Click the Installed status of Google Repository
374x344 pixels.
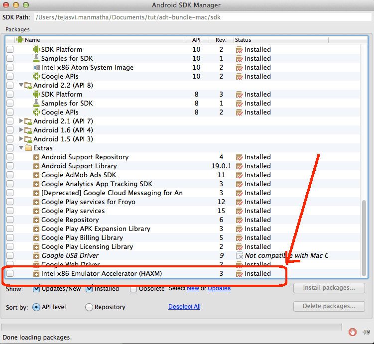257,220
